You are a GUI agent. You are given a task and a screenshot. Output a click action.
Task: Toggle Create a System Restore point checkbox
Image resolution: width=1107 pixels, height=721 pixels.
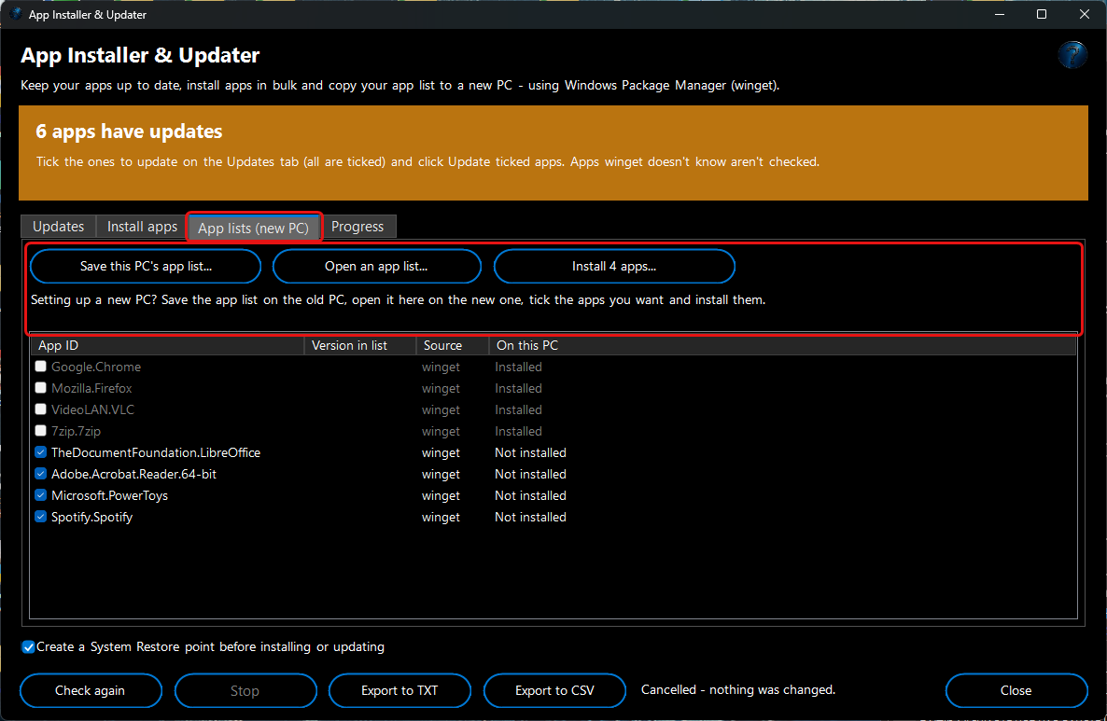coord(28,647)
